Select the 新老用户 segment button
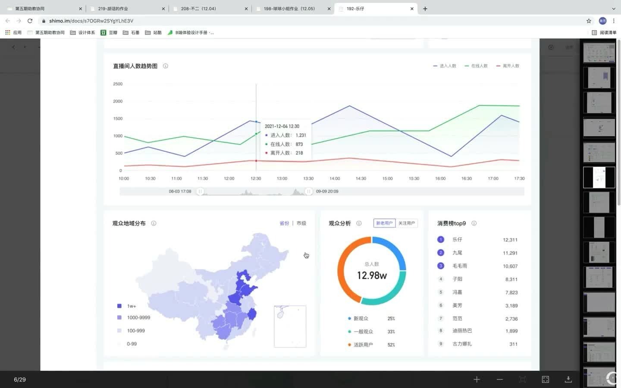 click(384, 223)
